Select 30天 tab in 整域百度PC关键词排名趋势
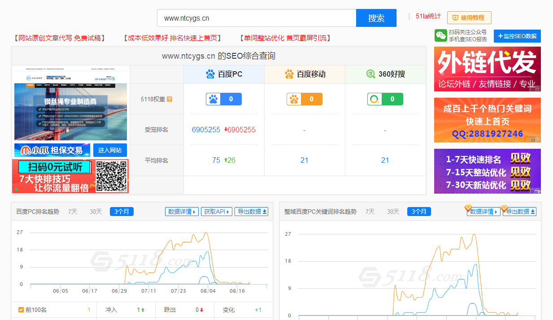 393,212
